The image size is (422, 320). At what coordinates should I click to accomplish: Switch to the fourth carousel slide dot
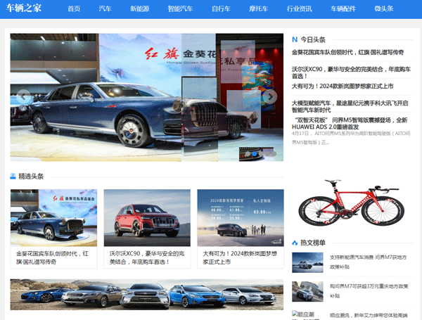[x=267, y=154]
